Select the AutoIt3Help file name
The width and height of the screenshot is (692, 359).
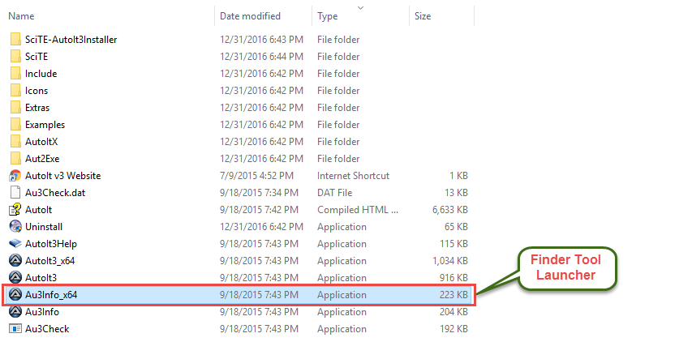click(x=51, y=244)
